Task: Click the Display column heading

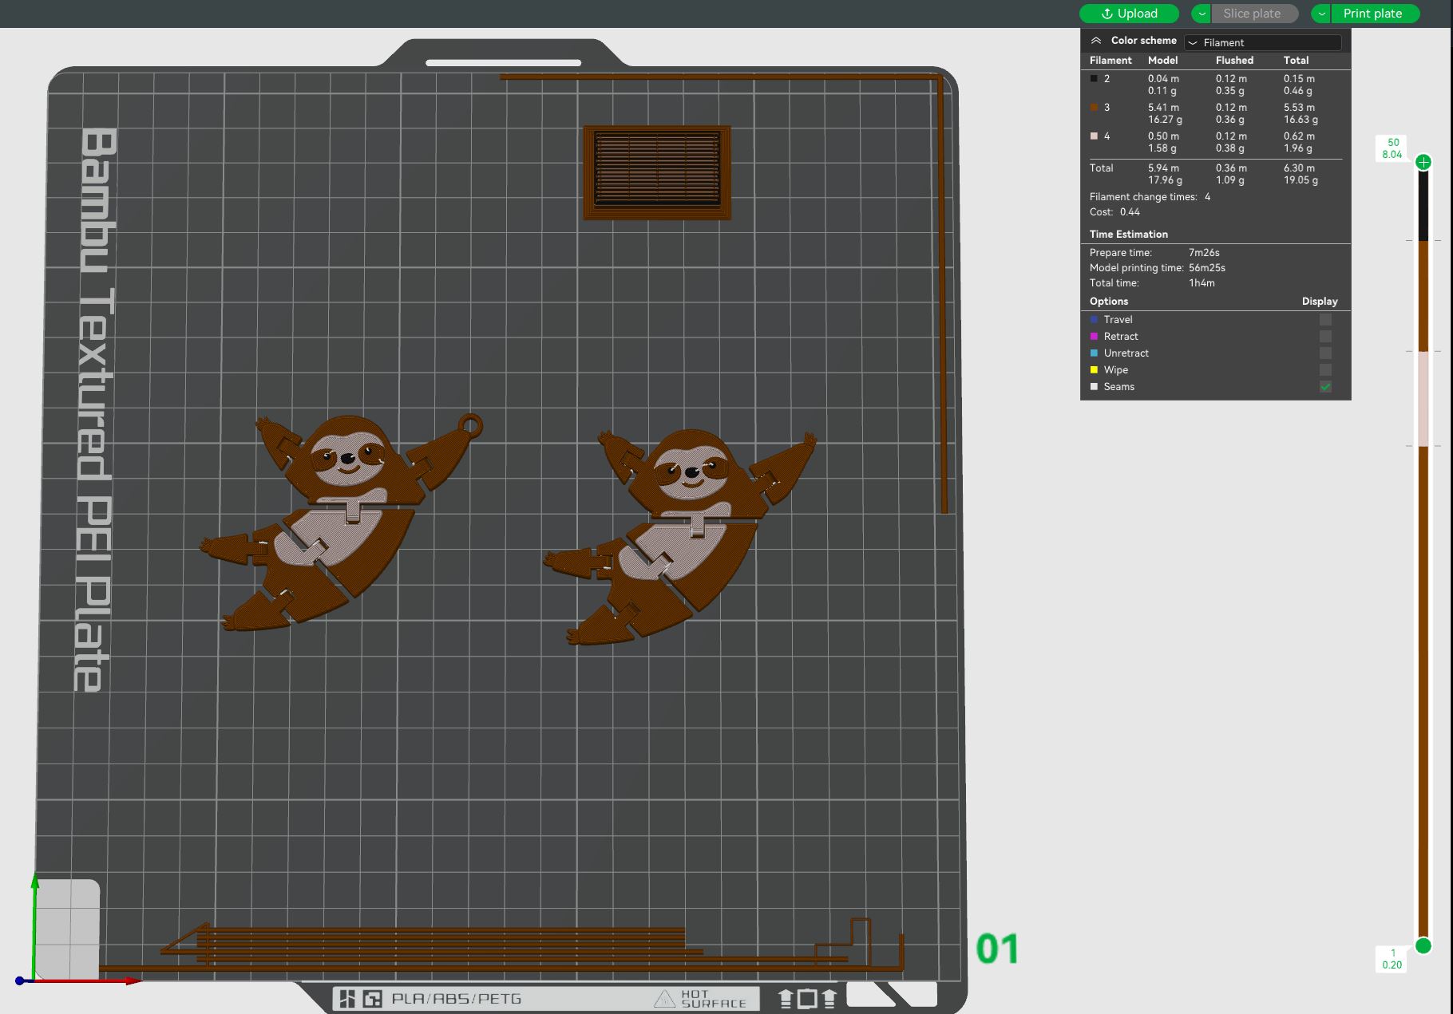Action: click(x=1320, y=302)
